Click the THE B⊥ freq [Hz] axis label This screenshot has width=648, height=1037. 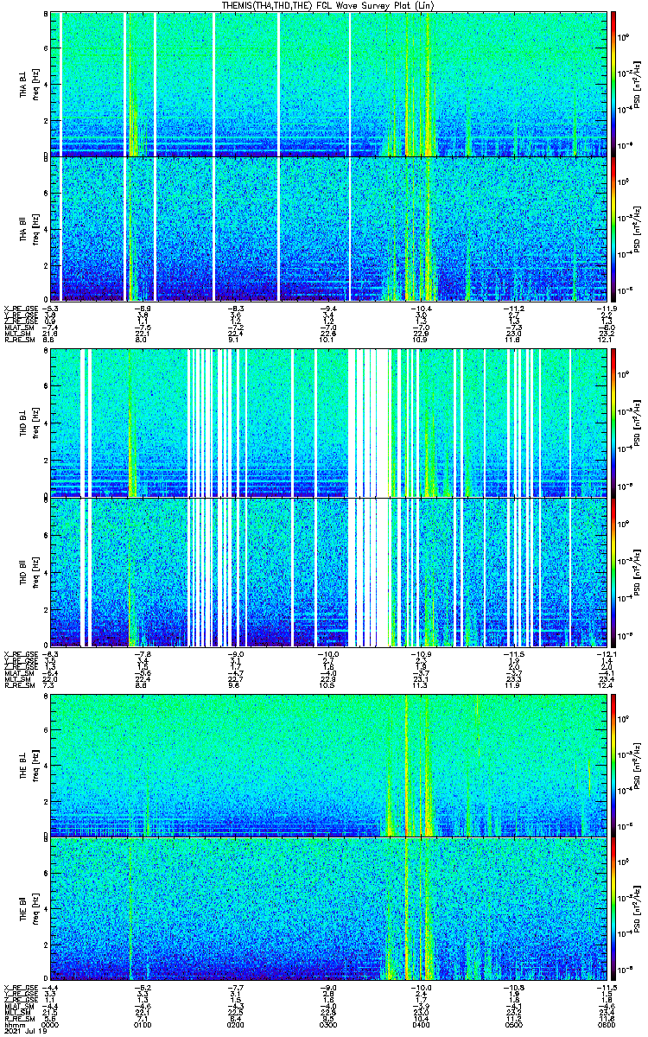pos(35,765)
